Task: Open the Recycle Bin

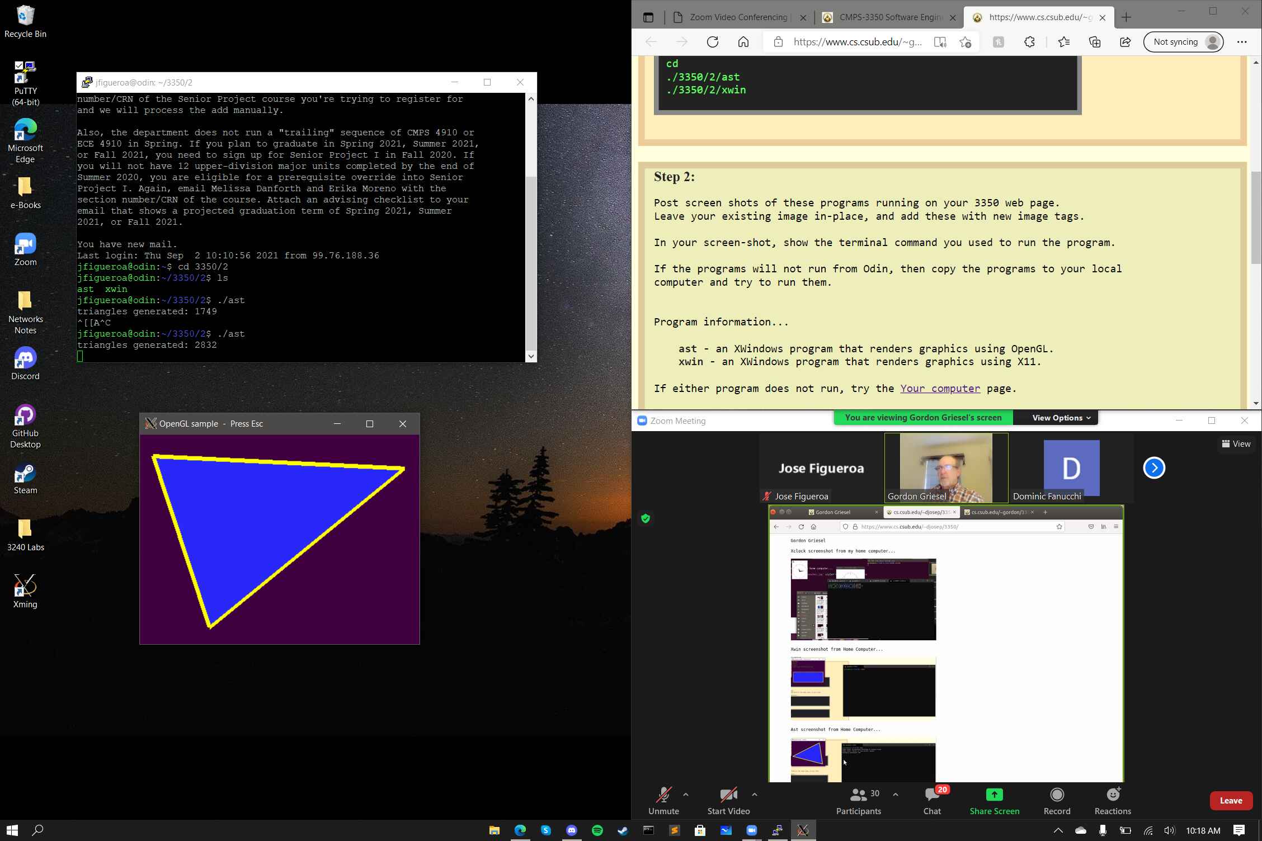Action: pyautogui.click(x=25, y=22)
